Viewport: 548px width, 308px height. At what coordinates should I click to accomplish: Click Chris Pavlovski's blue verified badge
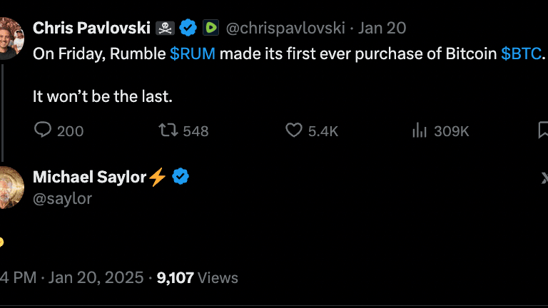[188, 29]
